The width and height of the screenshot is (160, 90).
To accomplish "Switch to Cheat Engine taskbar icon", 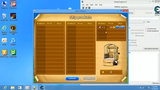I will click(42, 88).
